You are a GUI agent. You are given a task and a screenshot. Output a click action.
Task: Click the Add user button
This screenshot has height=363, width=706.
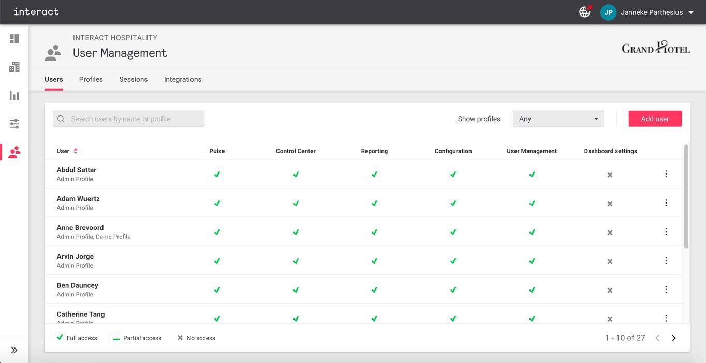(x=655, y=119)
